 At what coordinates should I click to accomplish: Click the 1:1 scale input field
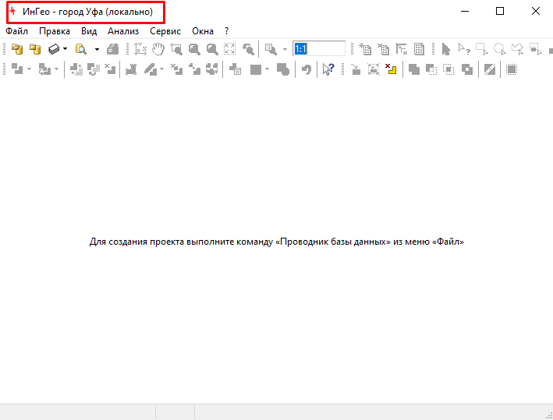point(319,48)
